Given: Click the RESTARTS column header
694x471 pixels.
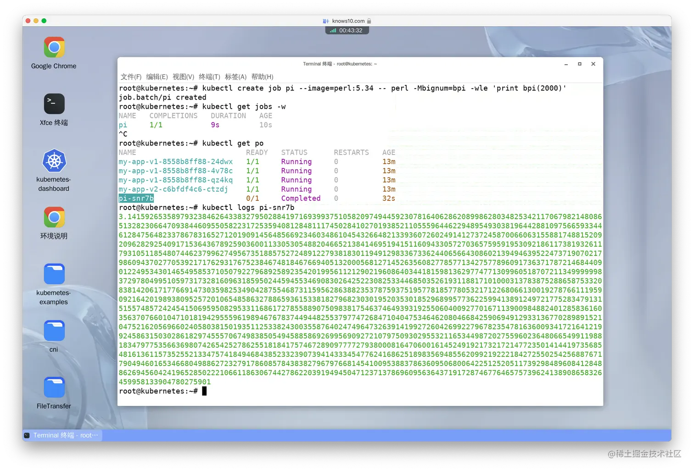Looking at the screenshot, I should coord(351,152).
